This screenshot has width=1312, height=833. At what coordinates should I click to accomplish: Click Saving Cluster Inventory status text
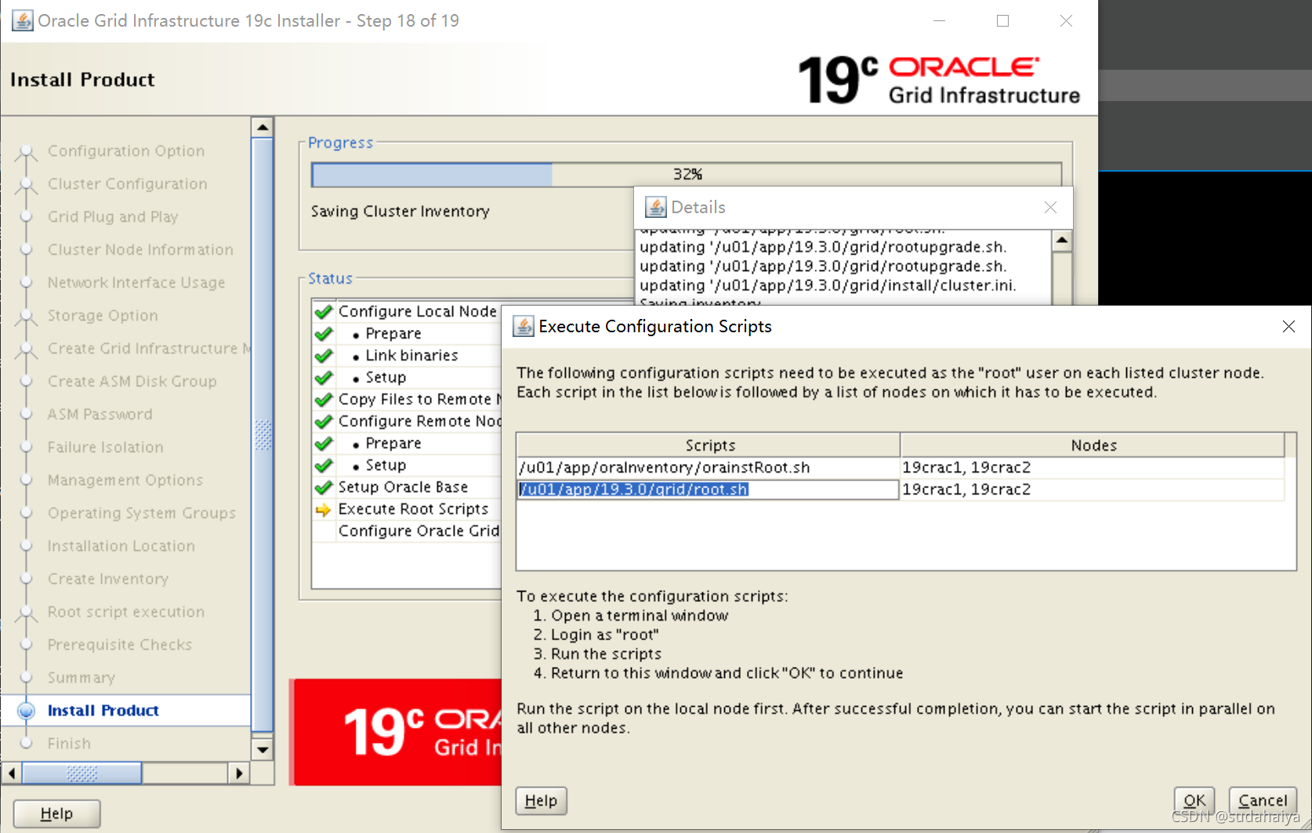[x=400, y=211]
